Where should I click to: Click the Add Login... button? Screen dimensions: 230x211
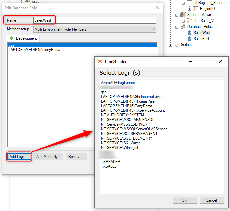[19, 157]
